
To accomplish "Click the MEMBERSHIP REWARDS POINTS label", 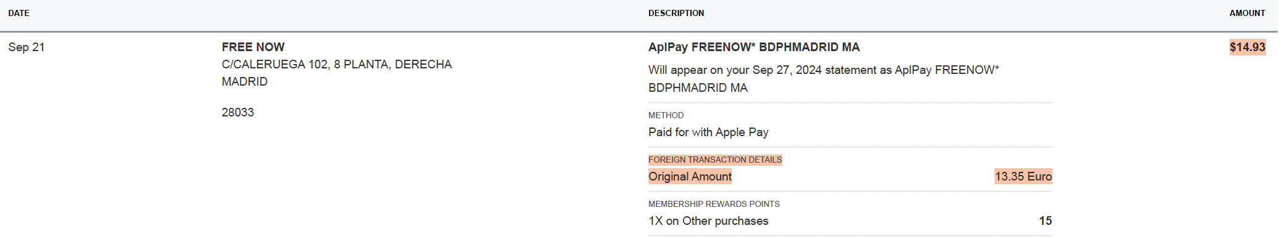I will [714, 204].
